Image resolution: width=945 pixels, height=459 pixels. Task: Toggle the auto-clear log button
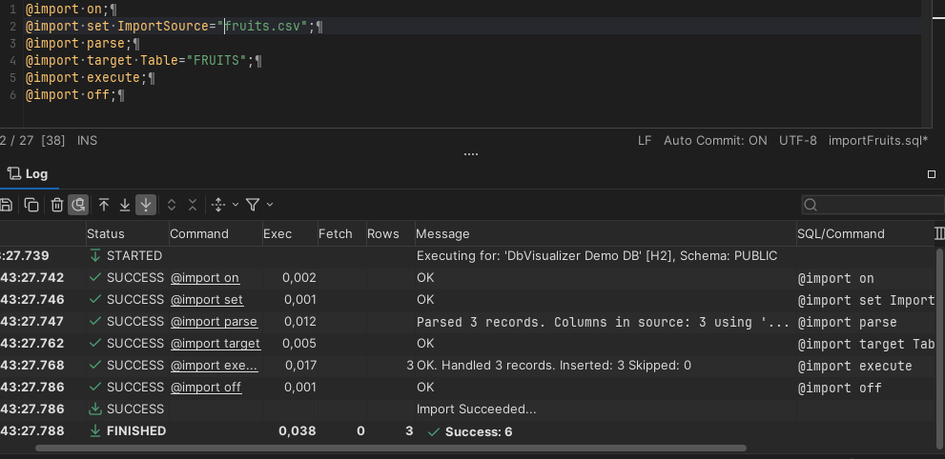78,205
